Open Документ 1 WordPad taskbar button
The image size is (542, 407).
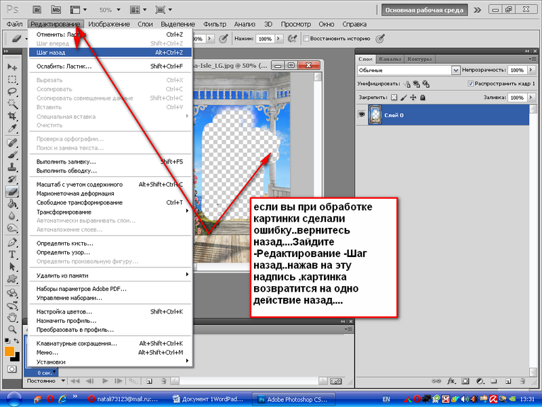coord(209,399)
